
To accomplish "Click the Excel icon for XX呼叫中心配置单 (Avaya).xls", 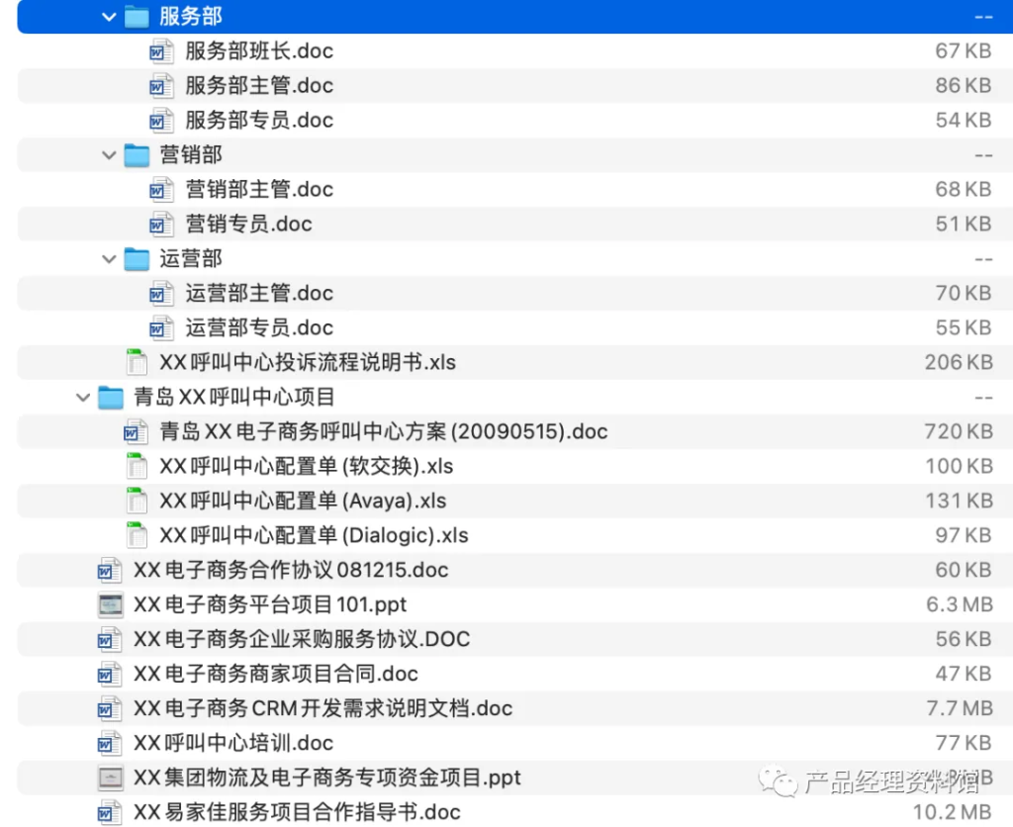I will click(x=137, y=501).
